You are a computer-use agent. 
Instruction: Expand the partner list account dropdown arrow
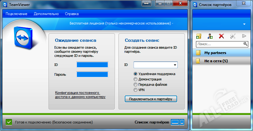click(244, 24)
